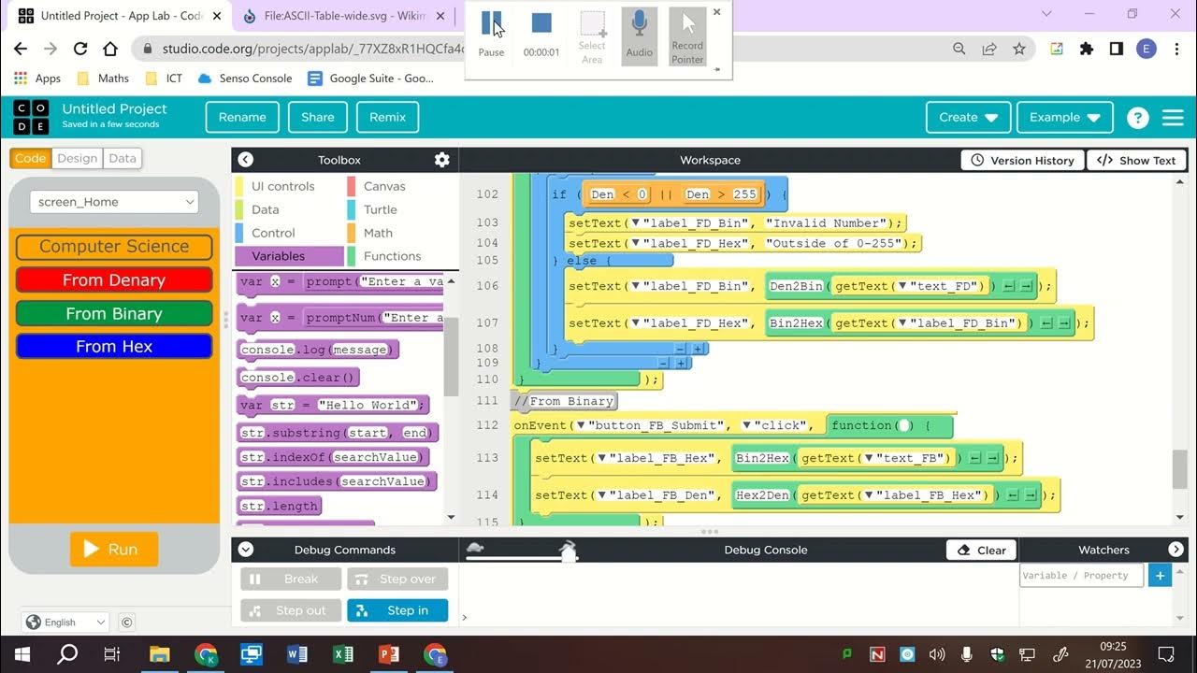Image resolution: width=1197 pixels, height=673 pixels.
Task: Toggle Record Pointer option
Action: (687, 37)
